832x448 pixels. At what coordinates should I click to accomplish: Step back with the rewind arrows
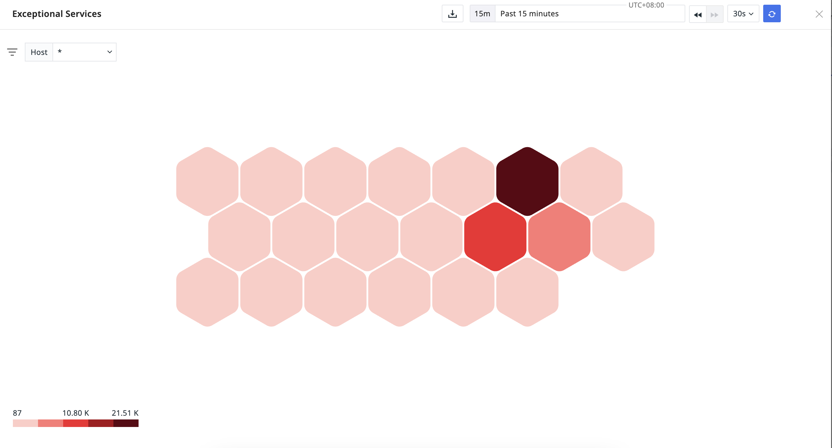click(698, 14)
